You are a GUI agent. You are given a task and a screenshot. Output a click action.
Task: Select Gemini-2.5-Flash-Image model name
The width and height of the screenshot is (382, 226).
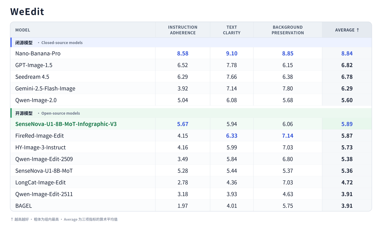point(45,88)
